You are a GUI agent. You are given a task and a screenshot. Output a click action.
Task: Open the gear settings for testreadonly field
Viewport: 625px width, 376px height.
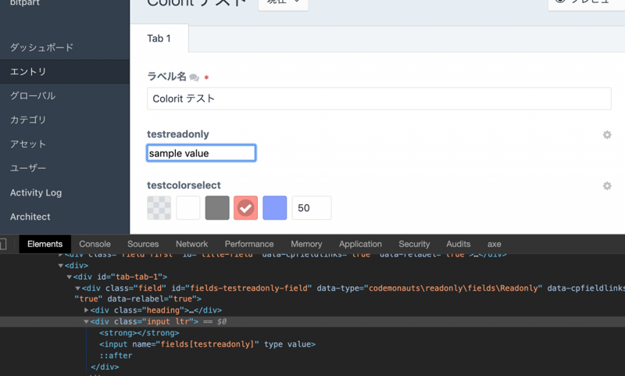[607, 134]
